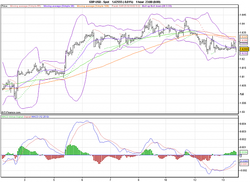The width and height of the screenshot is (250, 182).
Task: Click the red 1.6306 price tag
Action: tap(244, 40)
